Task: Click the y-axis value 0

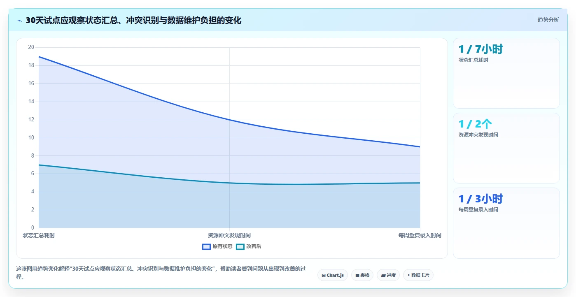Action: point(33,228)
